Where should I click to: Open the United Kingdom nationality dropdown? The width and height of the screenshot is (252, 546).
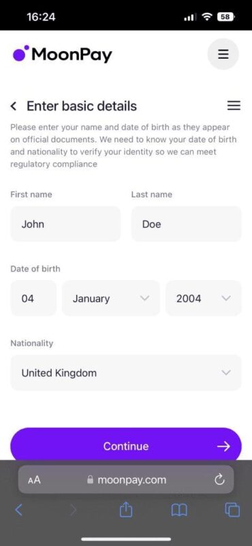coord(126,373)
